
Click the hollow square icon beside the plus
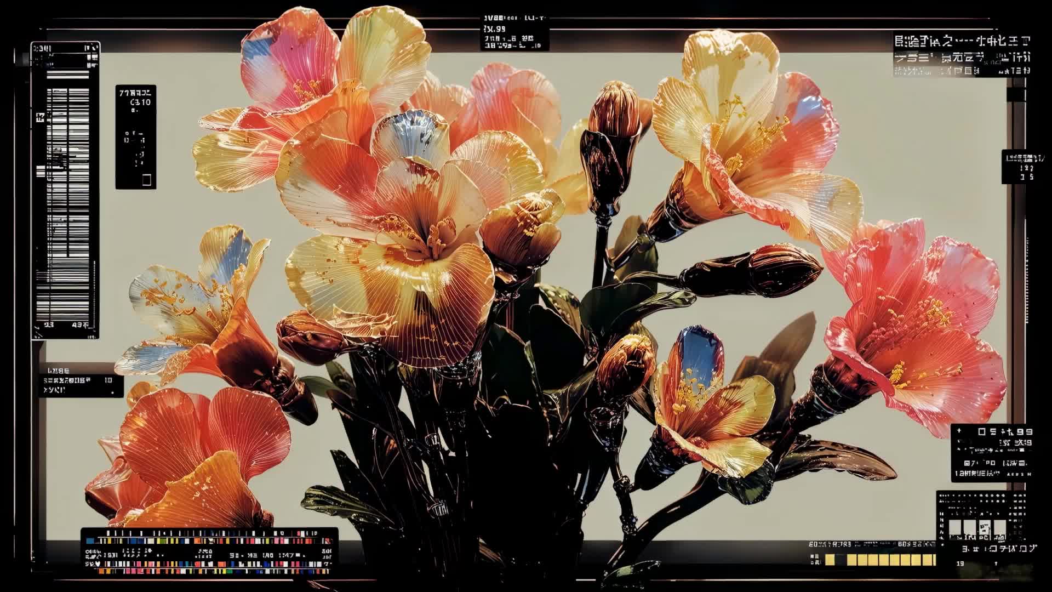pos(982,431)
